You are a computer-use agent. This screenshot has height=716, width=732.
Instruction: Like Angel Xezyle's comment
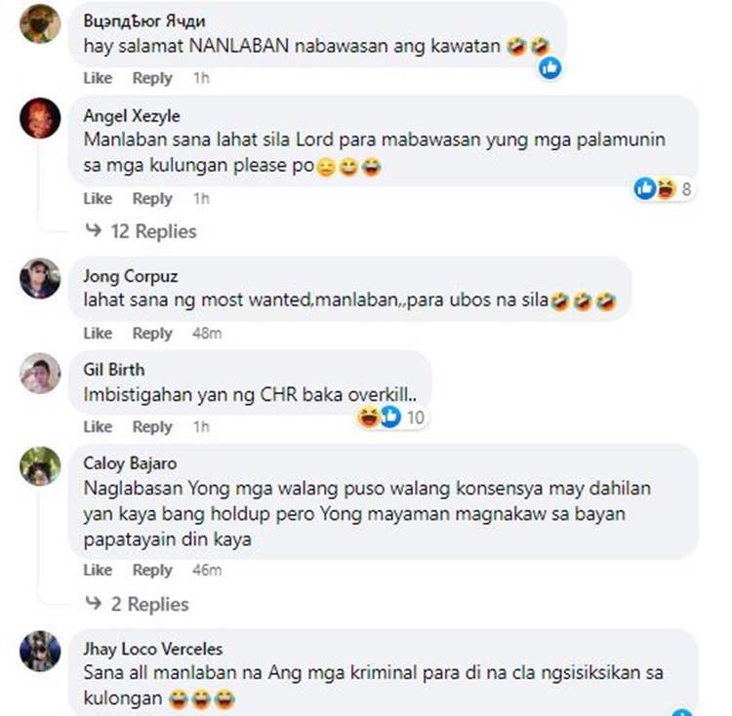click(x=98, y=199)
